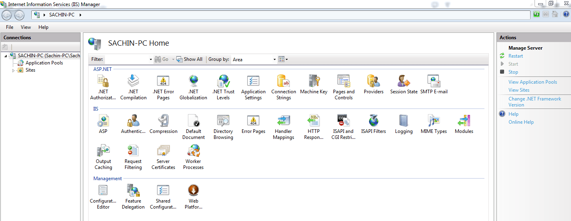This screenshot has width=571, height=221.
Task: Open HTTP Response Headers feature
Action: coord(314,127)
